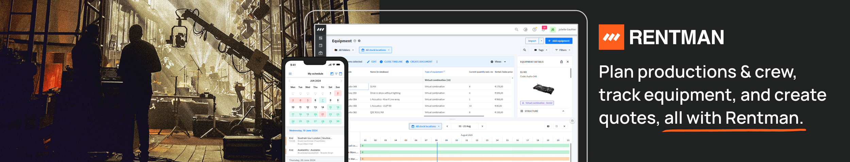Image resolution: width=850 pixels, height=162 pixels.
Task: Open top All stock locations dropdown
Action: pyautogui.click(x=375, y=50)
